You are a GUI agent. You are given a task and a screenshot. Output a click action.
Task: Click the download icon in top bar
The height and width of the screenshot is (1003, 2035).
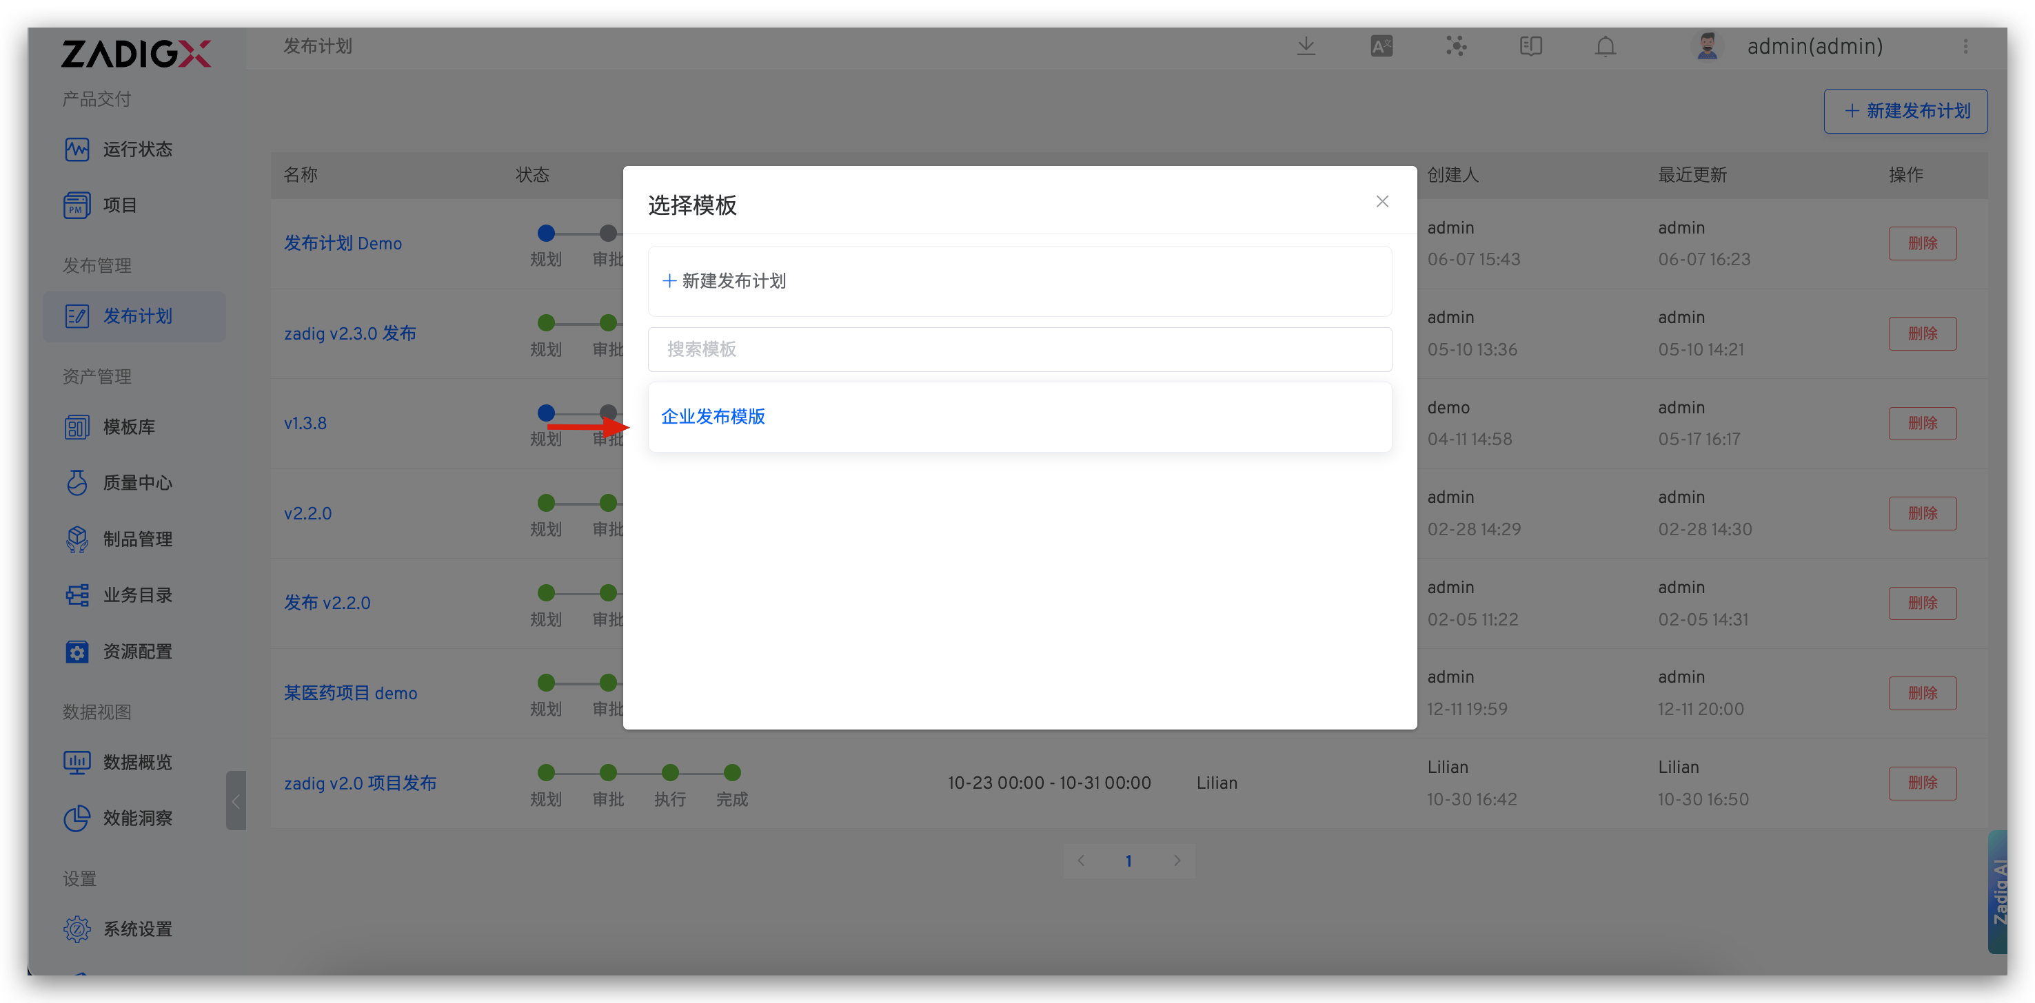point(1306,47)
